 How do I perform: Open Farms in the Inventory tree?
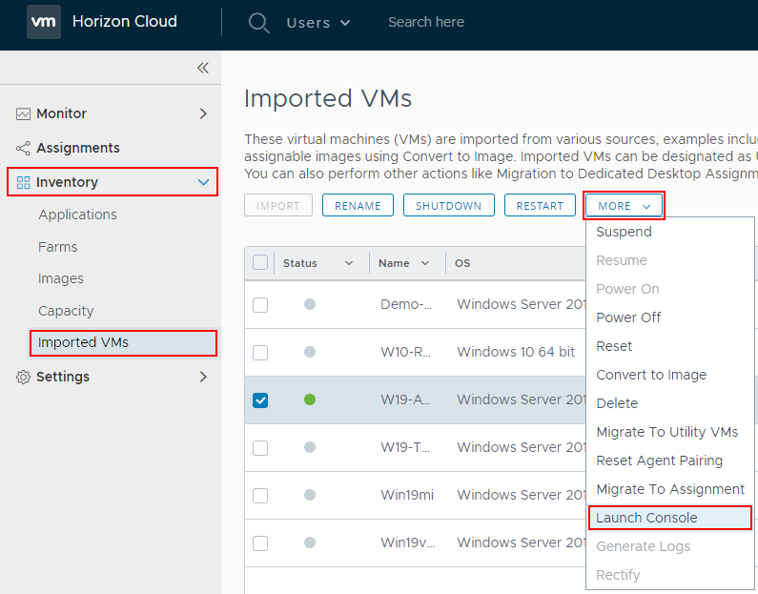(58, 247)
